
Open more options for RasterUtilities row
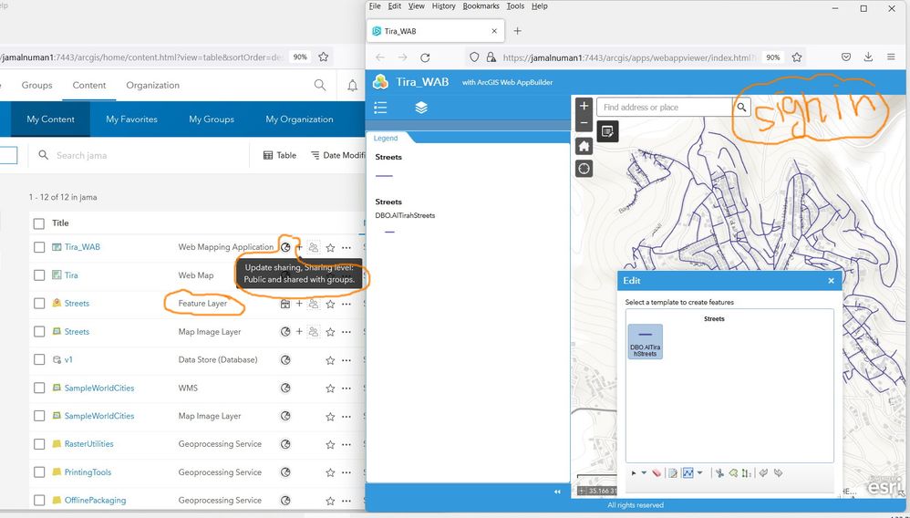(x=346, y=444)
